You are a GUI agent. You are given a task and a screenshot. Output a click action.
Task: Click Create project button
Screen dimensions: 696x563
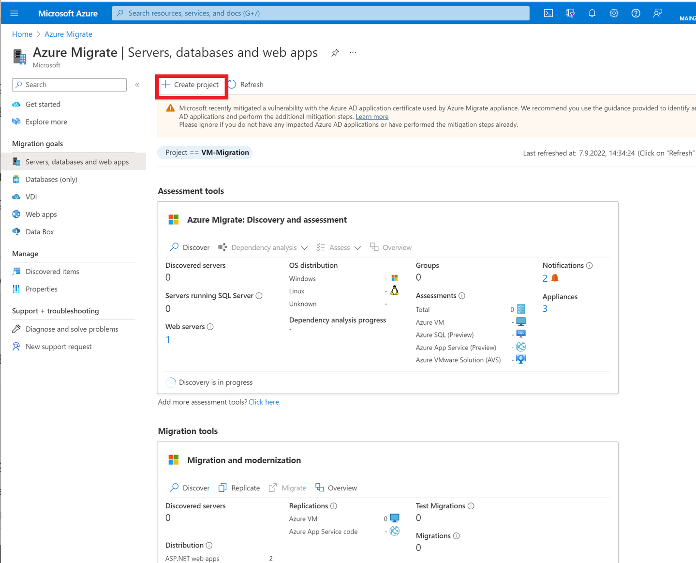coord(191,85)
